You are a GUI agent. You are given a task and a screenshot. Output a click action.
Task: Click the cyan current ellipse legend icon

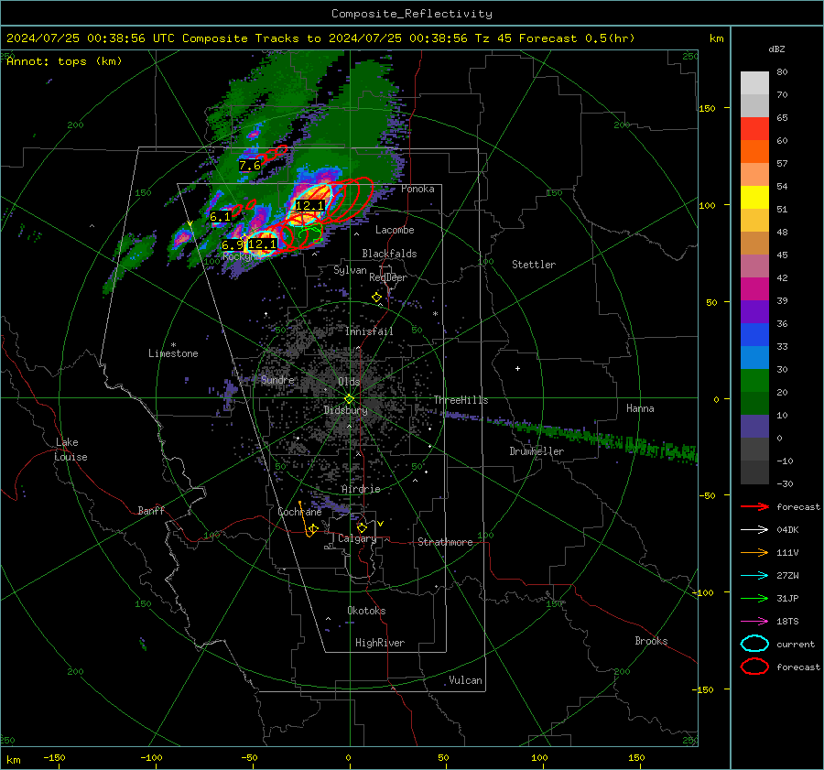[754, 644]
